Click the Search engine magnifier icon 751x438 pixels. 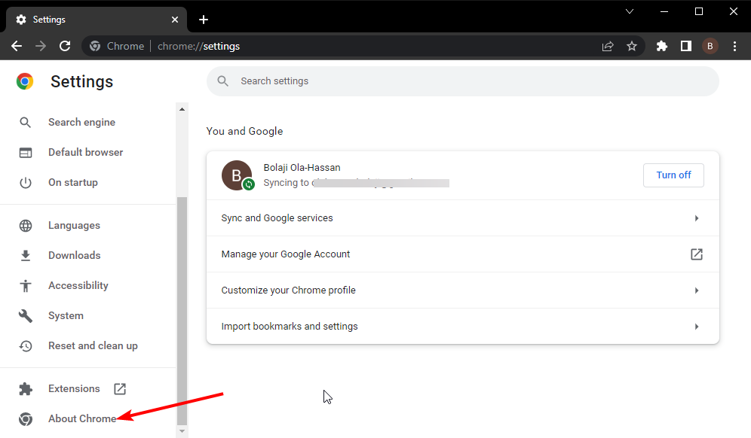(x=26, y=123)
